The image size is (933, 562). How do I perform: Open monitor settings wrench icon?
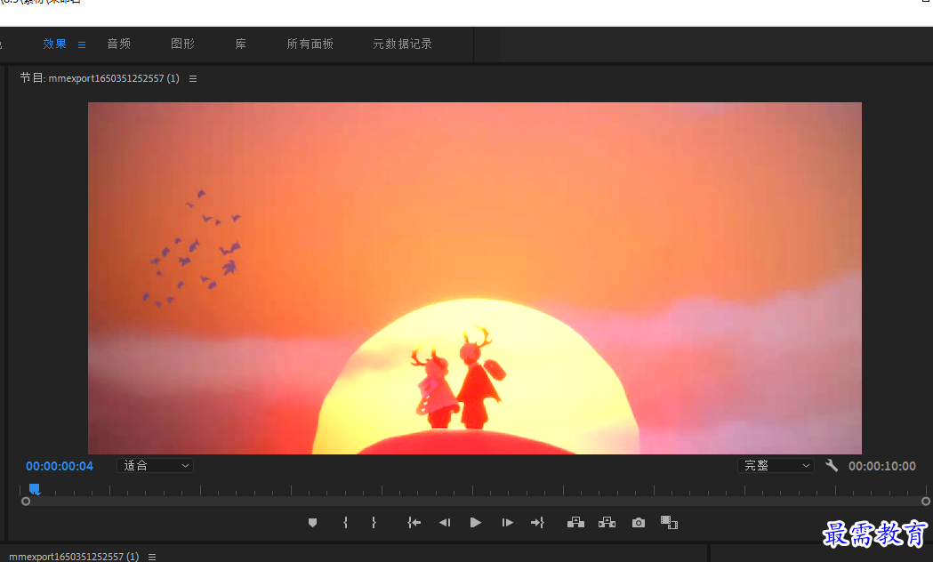pos(832,466)
